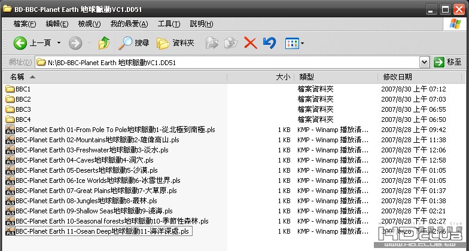Open the Back button history dropdown arrow
Image resolution: width=469 pixels, height=251 pixels.
59,43
